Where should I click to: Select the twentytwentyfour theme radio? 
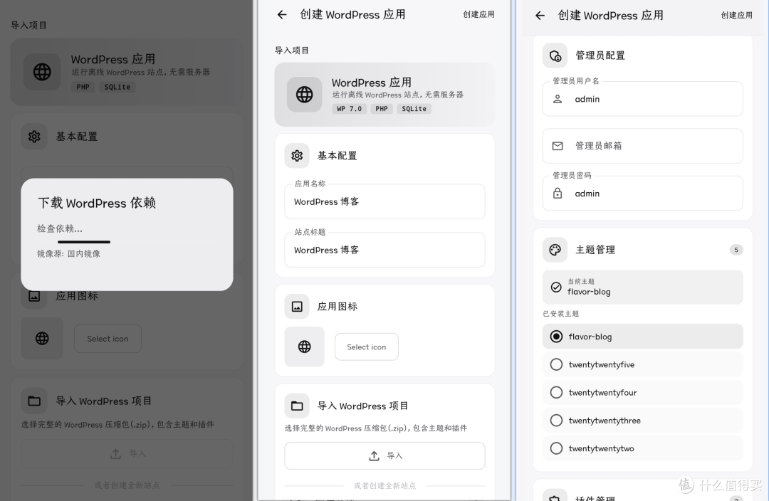(x=556, y=393)
